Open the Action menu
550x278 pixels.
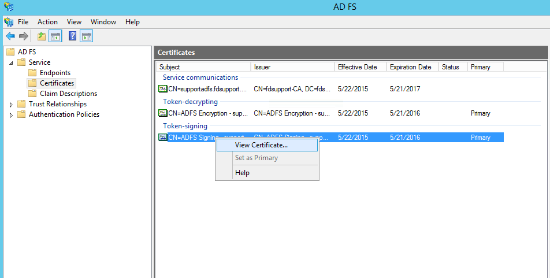coord(48,22)
